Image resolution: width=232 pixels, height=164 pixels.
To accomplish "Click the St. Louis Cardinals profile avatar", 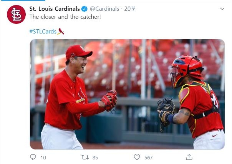I will click(x=16, y=15).
